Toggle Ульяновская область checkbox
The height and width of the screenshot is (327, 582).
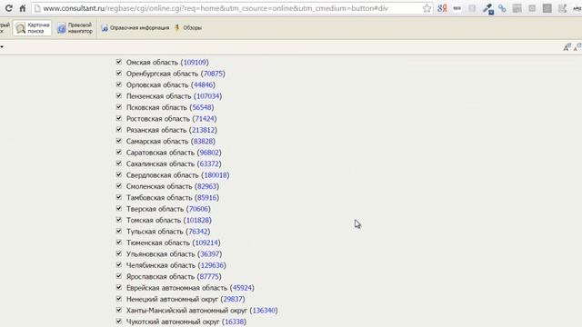click(119, 253)
